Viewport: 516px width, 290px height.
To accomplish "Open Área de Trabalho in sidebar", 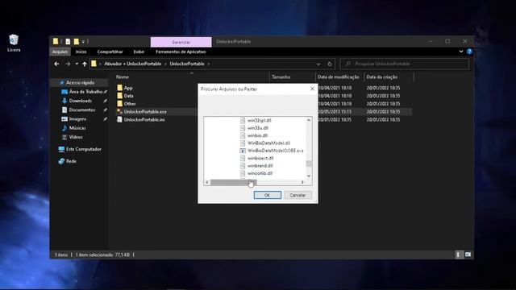I will point(85,92).
